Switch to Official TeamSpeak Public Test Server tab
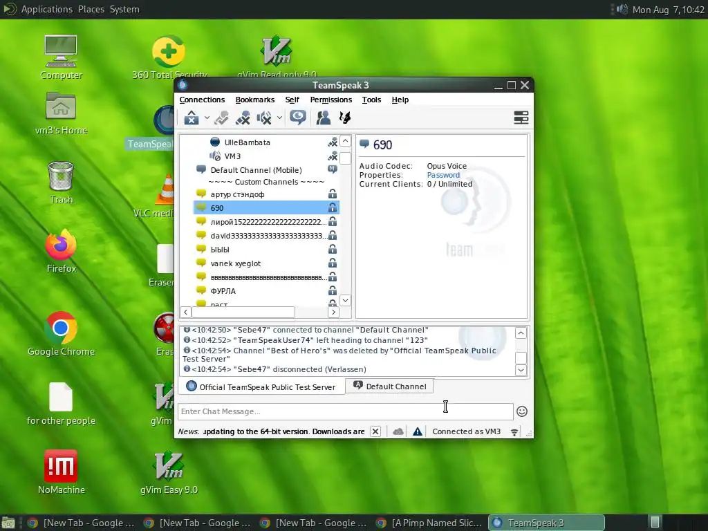This screenshot has width=708, height=531. [261, 387]
